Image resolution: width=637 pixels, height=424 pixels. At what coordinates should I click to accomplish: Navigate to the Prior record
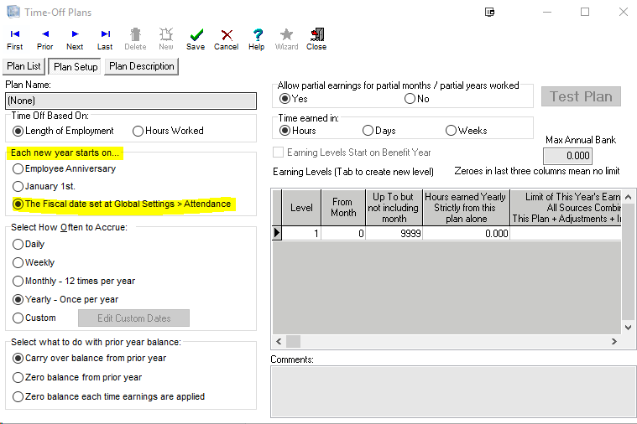[x=45, y=39]
